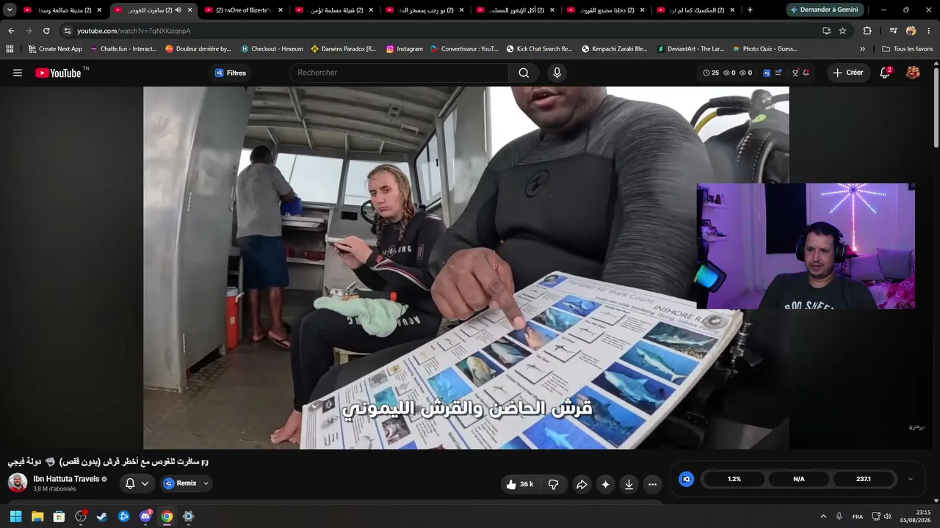This screenshot has height=528, width=940.
Task: Open the vidIQ Filtres button
Action: pos(230,73)
